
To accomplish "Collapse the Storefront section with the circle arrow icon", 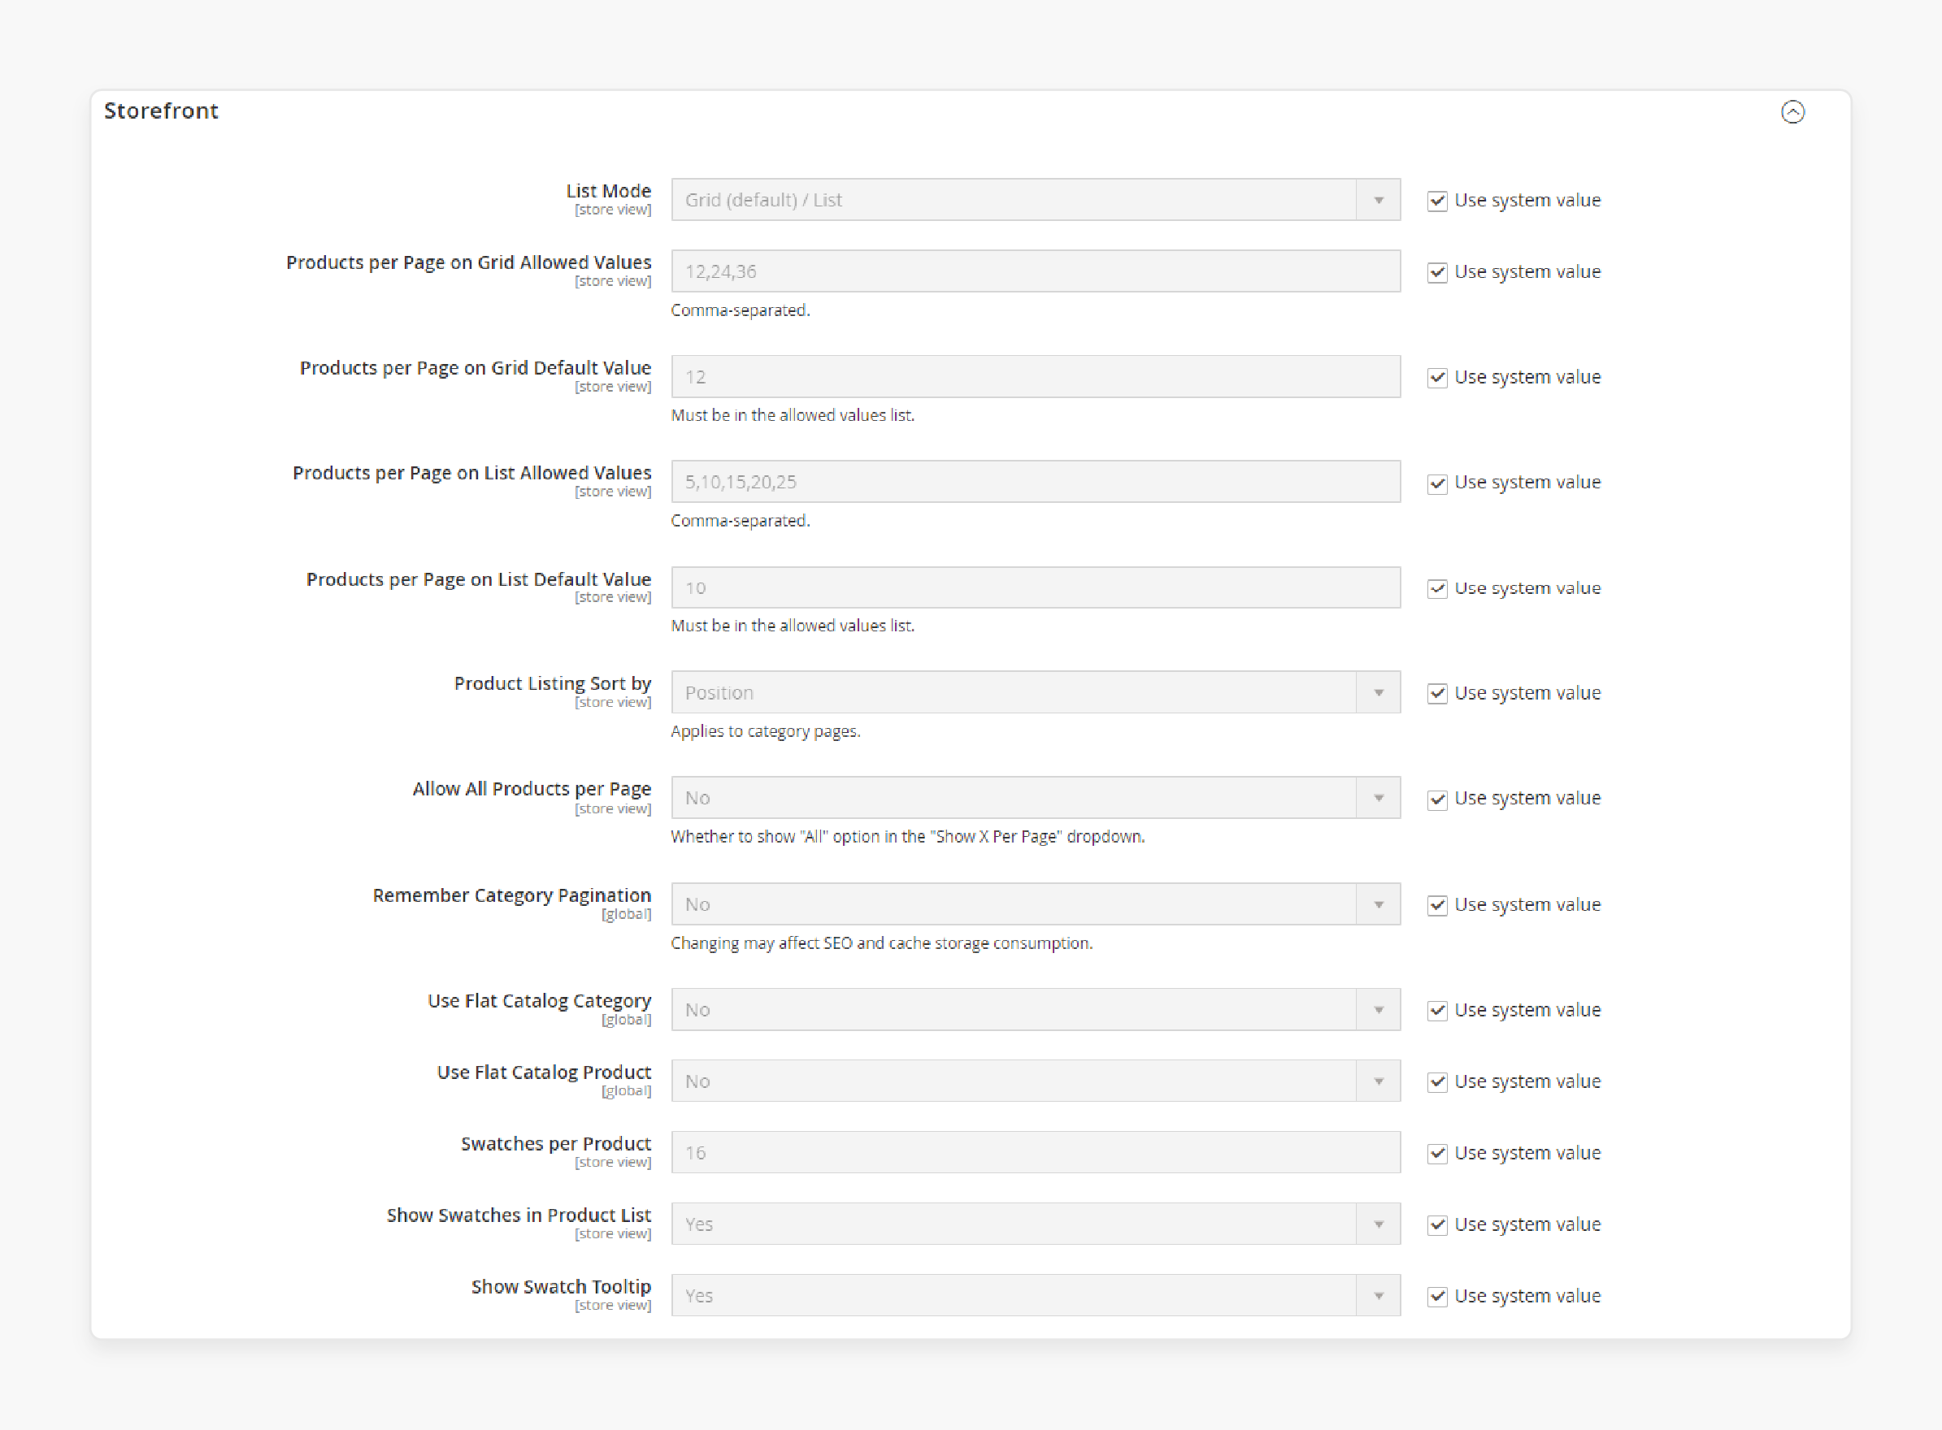I will (1792, 111).
